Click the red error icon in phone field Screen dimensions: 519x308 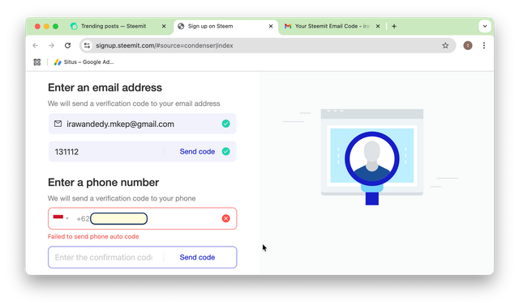(225, 218)
